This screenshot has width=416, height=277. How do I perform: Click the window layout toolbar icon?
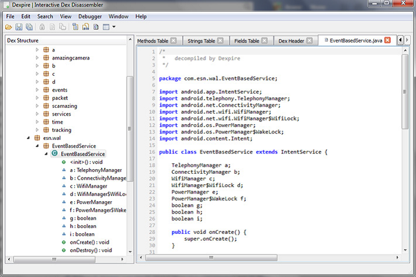tap(106, 27)
